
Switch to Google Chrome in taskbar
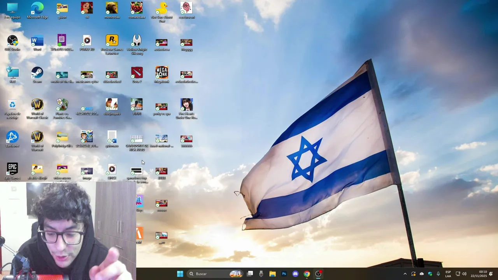(307, 274)
